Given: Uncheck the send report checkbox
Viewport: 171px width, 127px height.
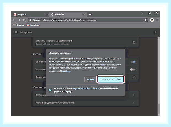Looking at the screenshot, I should 50,90.
